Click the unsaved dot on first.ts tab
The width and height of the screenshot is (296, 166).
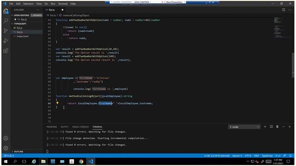pyautogui.click(x=62, y=10)
